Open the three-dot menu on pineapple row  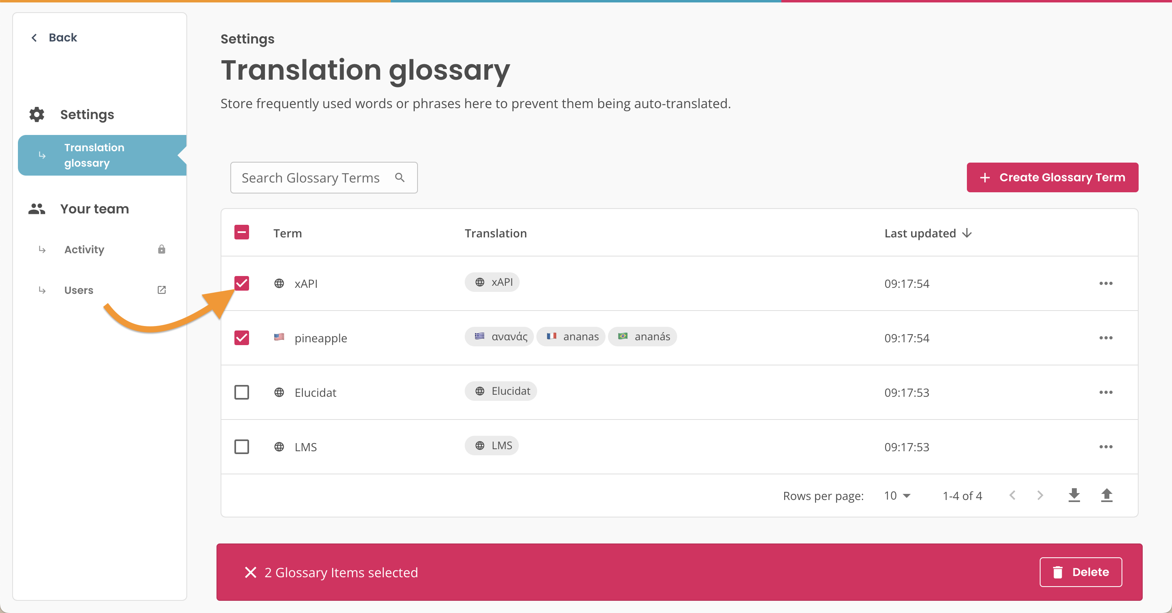(x=1106, y=338)
